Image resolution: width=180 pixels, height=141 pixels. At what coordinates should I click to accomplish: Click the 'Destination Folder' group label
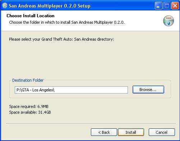pyautogui.click(x=28, y=80)
